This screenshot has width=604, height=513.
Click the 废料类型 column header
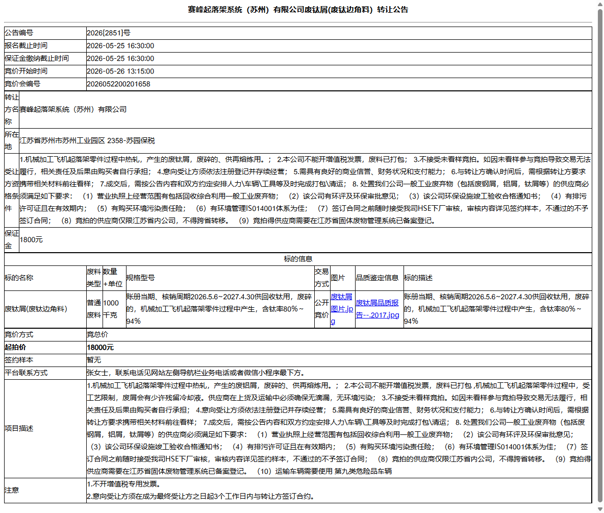point(94,278)
